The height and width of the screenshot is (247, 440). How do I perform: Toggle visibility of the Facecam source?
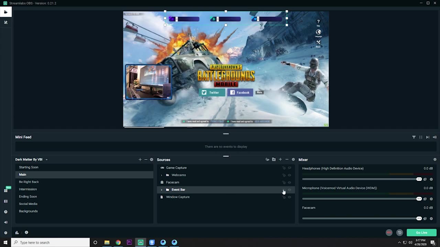pos(289,183)
